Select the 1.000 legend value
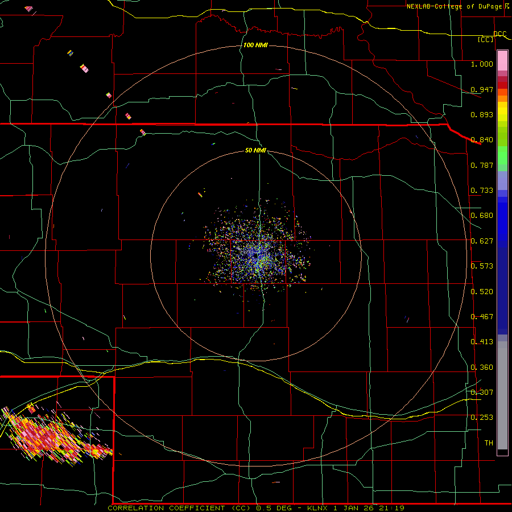Screen dimensions: 512x512 pyautogui.click(x=482, y=64)
